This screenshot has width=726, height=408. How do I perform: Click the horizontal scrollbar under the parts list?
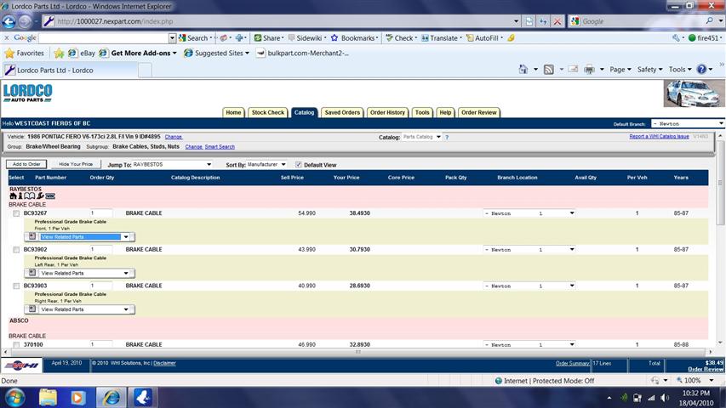pyautogui.click(x=357, y=352)
